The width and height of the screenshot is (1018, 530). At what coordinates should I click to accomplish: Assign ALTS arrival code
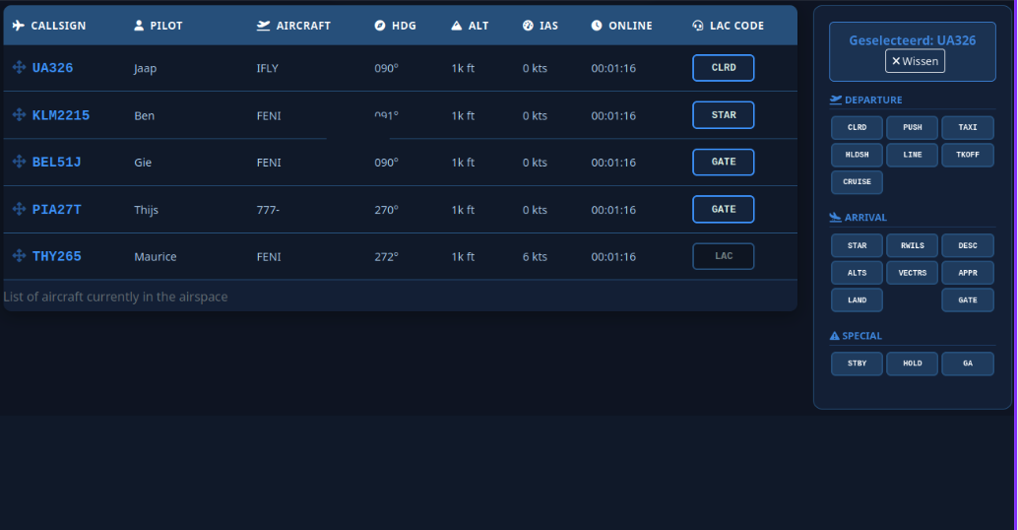point(857,273)
